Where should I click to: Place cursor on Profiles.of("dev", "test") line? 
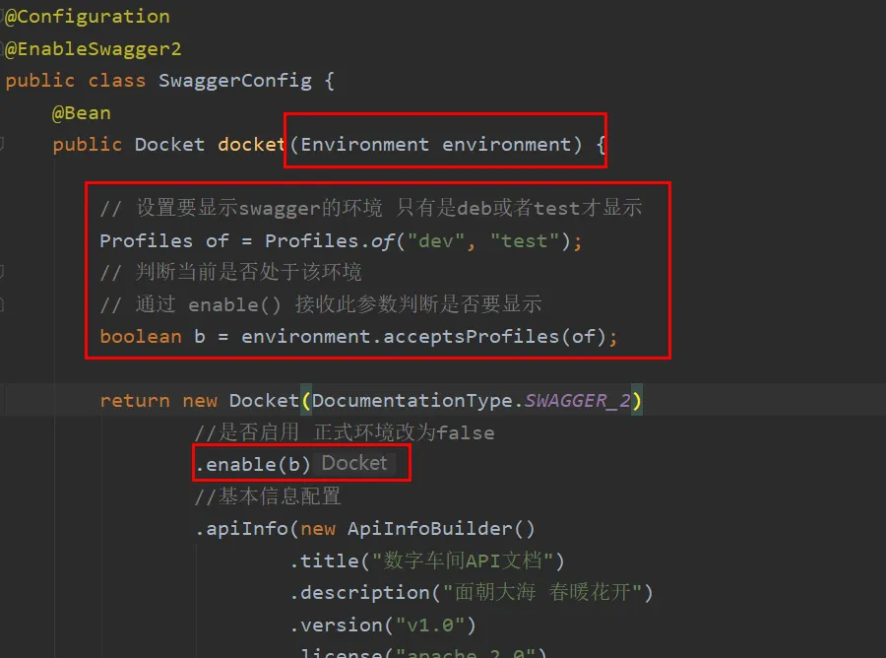pyautogui.click(x=341, y=241)
